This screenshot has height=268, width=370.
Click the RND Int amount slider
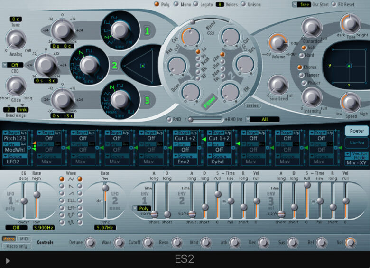point(205,120)
